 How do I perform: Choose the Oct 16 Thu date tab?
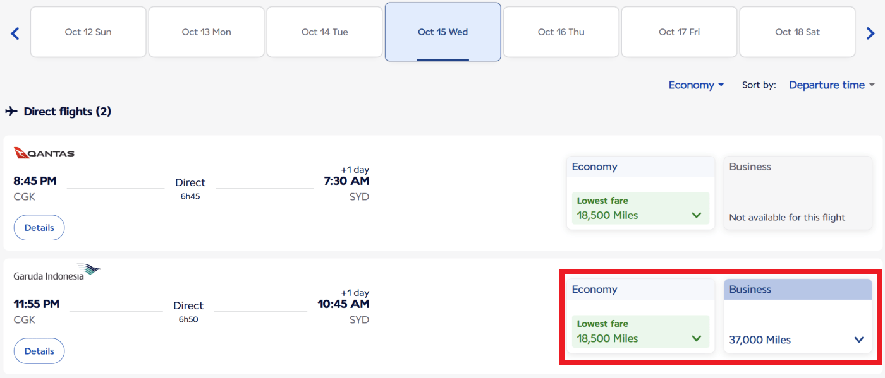click(x=561, y=32)
